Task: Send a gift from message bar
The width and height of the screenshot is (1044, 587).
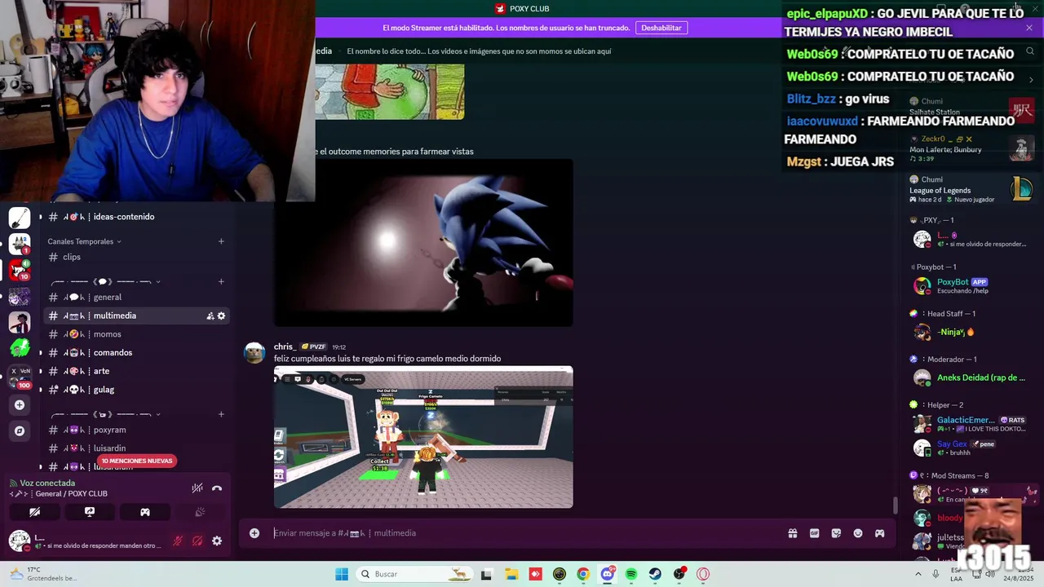Action: click(792, 533)
